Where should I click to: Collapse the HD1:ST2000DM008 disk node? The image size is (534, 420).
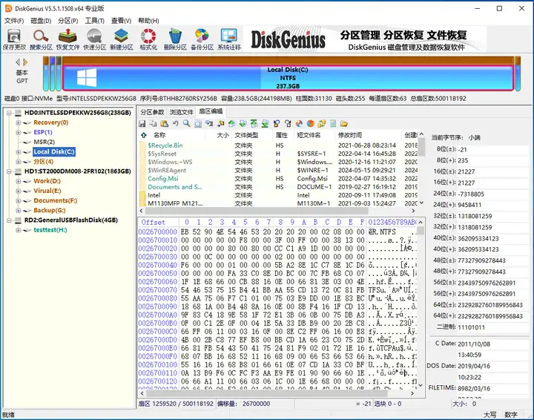tap(9, 171)
